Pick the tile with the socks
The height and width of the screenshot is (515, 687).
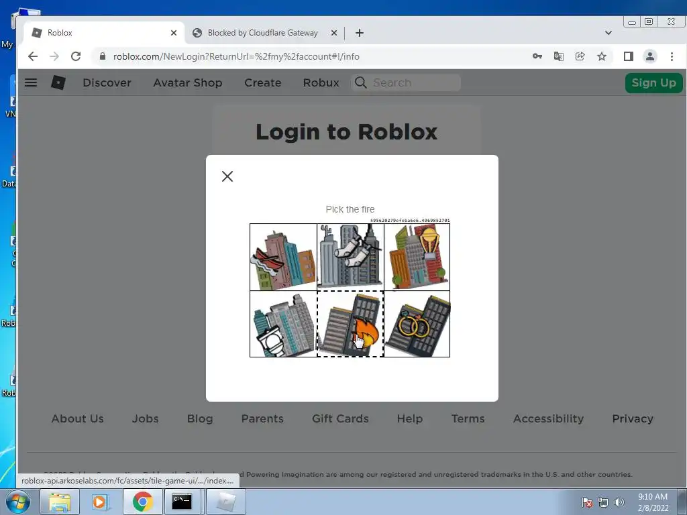350,257
